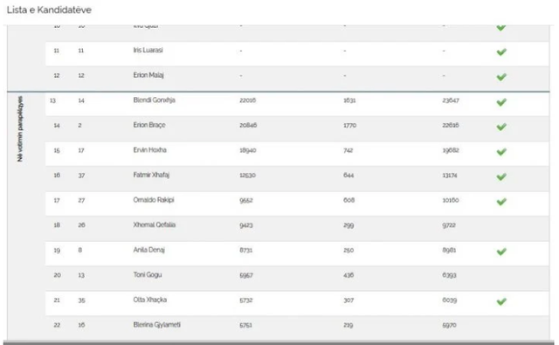Click the green checkmark for Iris Luarasi
The image size is (559, 345).
point(501,52)
